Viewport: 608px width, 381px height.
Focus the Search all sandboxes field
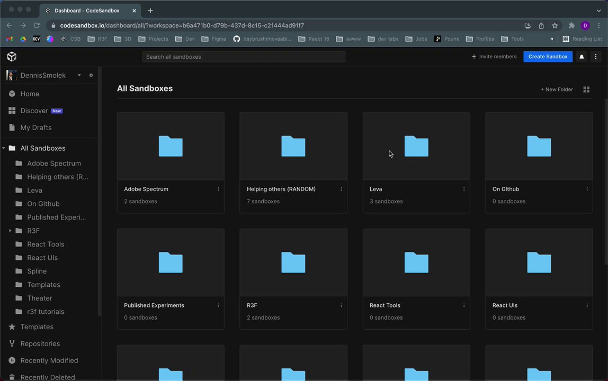(x=244, y=57)
